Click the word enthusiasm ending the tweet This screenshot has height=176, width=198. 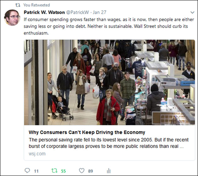(36, 33)
